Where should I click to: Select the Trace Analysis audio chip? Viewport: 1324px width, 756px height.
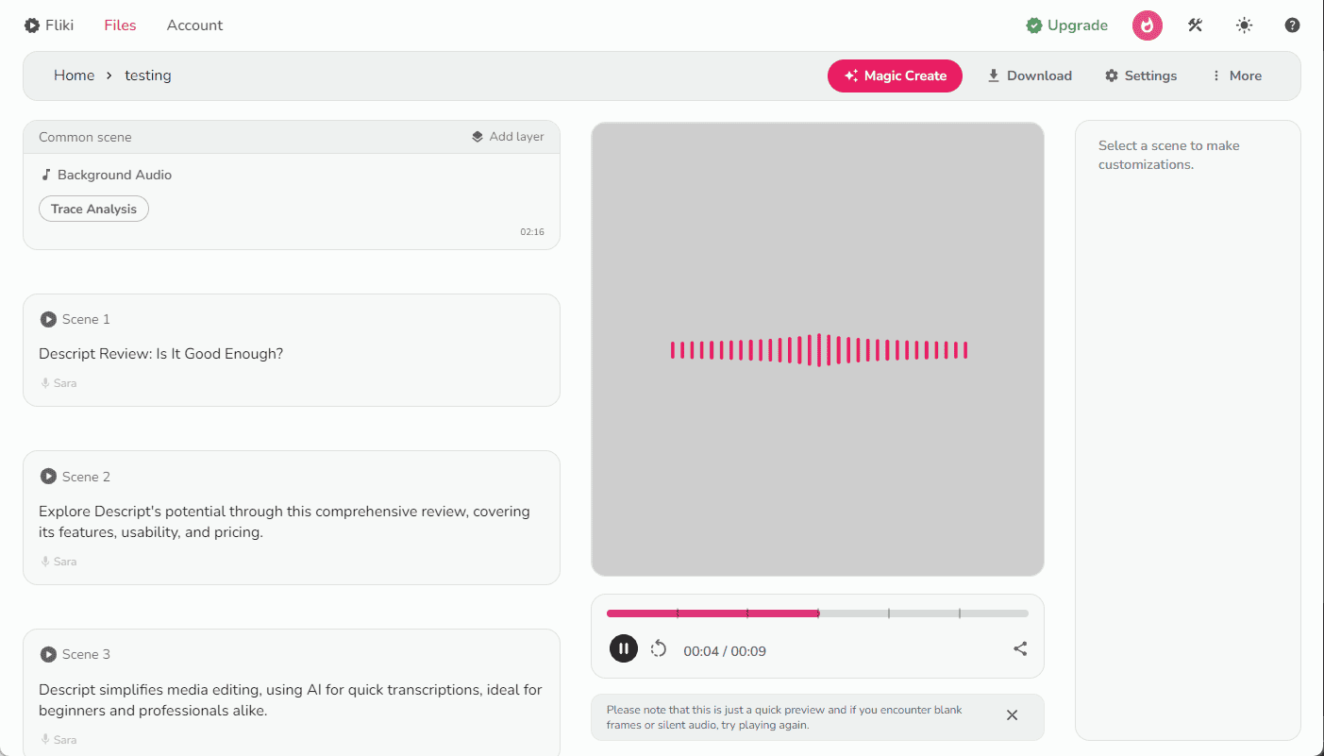coord(93,209)
